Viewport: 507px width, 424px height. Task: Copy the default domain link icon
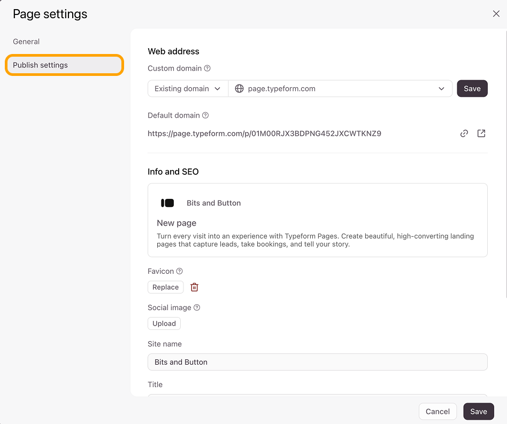[464, 134]
